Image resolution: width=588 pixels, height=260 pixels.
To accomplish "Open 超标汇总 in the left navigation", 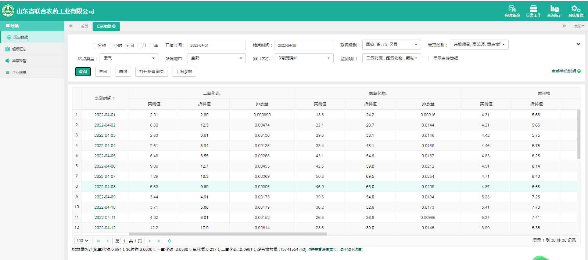I will (19, 49).
